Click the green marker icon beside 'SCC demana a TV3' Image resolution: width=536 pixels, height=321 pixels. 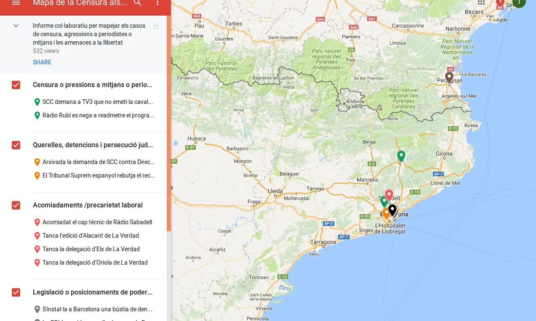[37, 102]
